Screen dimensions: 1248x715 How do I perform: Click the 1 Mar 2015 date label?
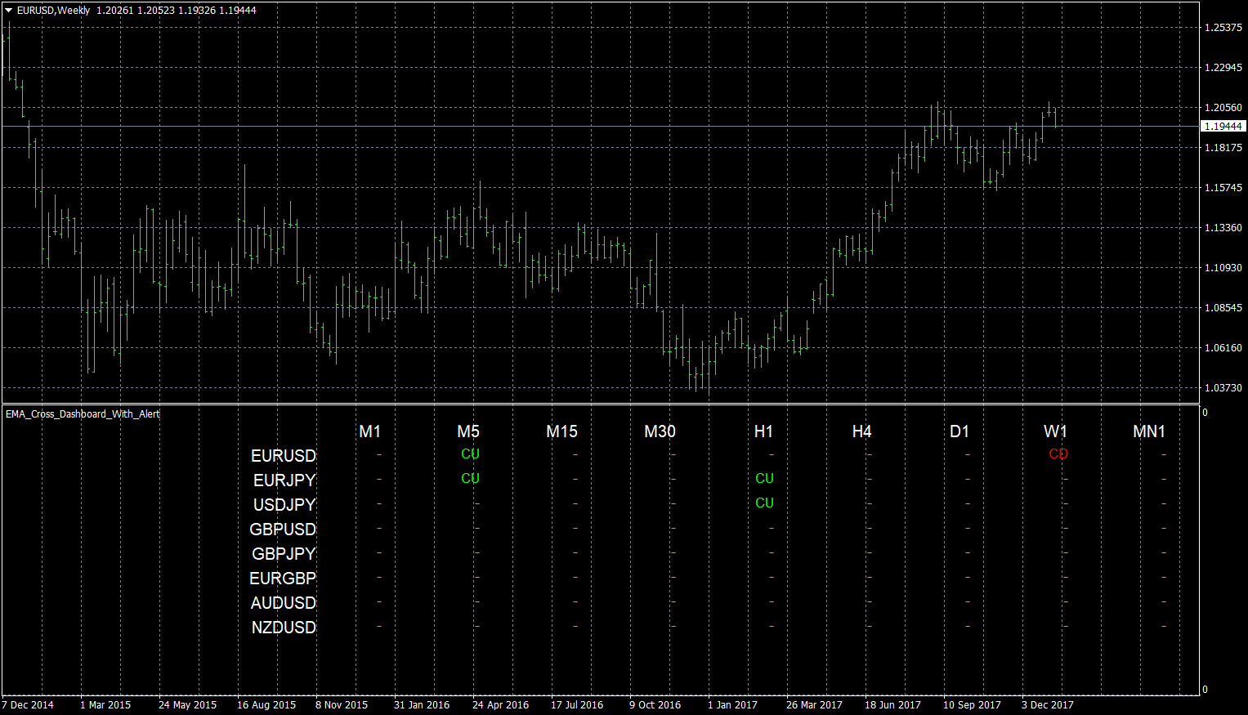tap(105, 705)
